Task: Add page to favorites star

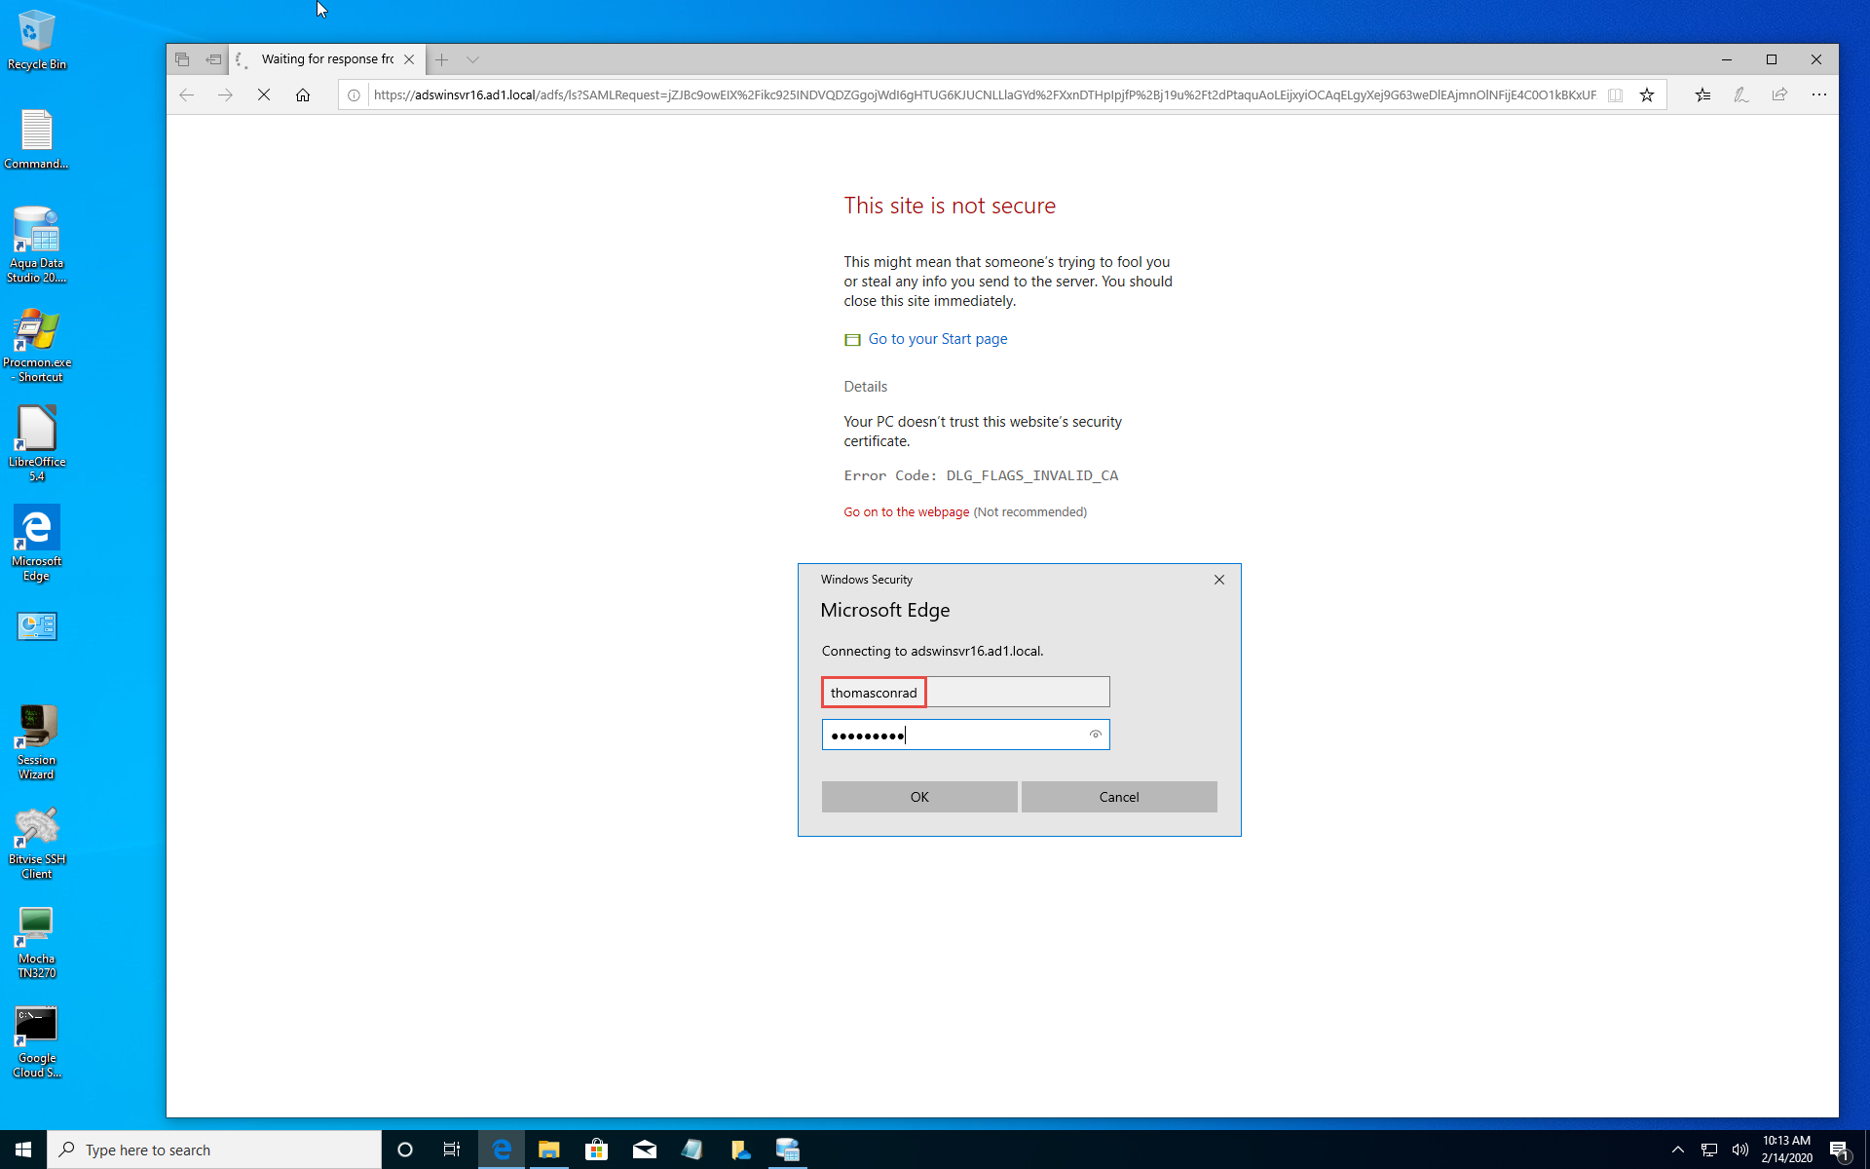Action: click(x=1647, y=94)
